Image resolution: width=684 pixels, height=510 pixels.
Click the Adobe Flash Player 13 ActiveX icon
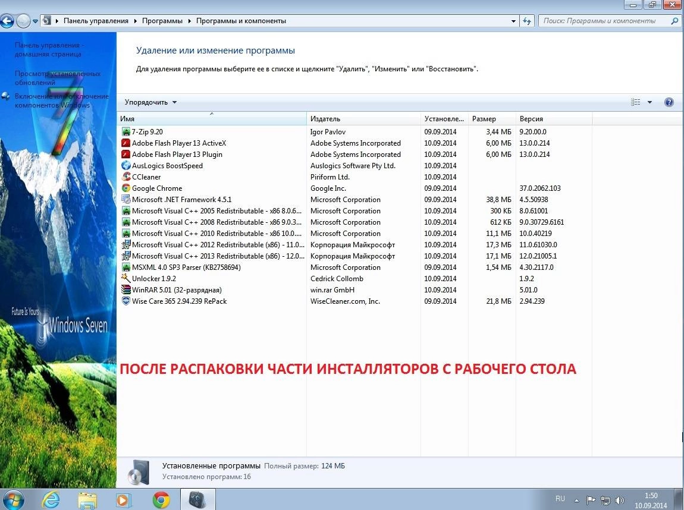[125, 143]
